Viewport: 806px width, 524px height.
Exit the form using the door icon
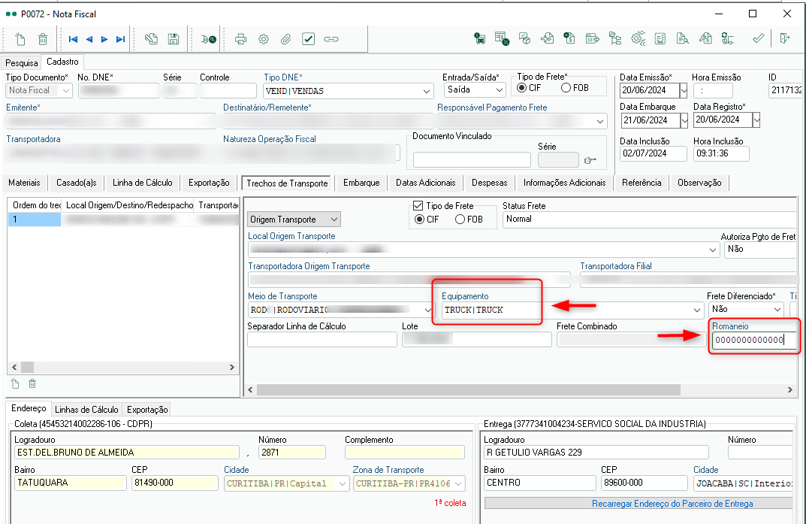(784, 38)
